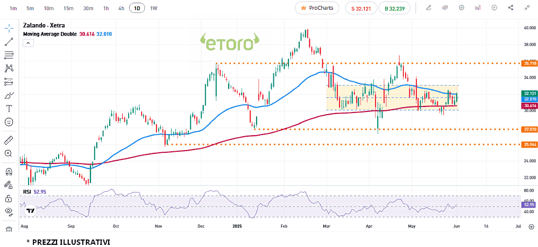Switch to 30m timeframe

tap(88, 8)
